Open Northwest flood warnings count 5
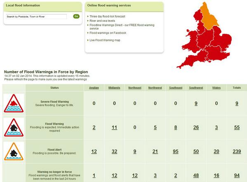 (x=155, y=127)
